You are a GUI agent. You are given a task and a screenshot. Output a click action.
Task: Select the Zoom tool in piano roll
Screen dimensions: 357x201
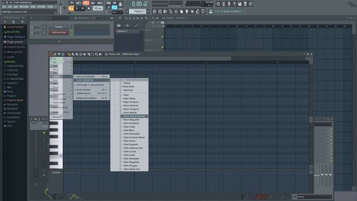tap(97, 54)
